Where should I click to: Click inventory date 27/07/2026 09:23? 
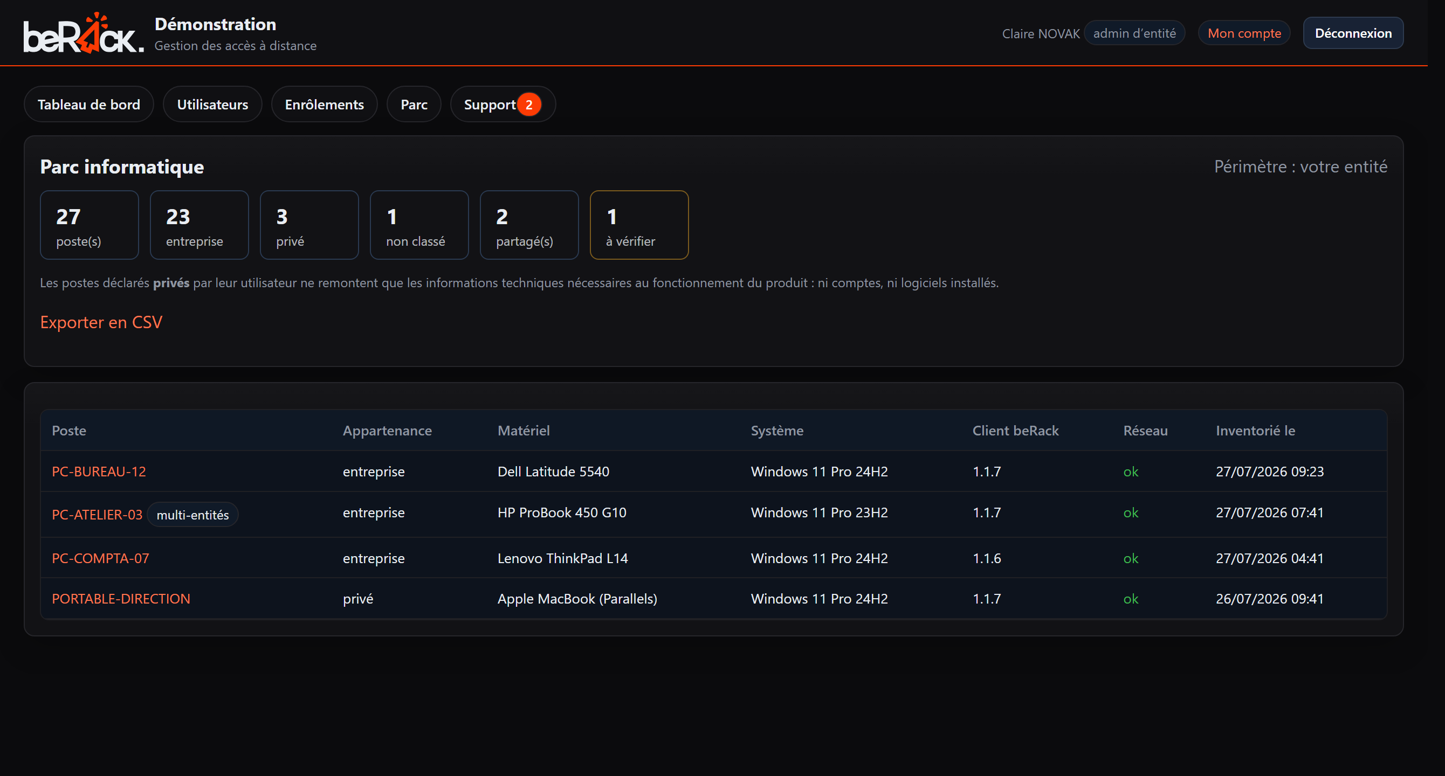(1269, 472)
